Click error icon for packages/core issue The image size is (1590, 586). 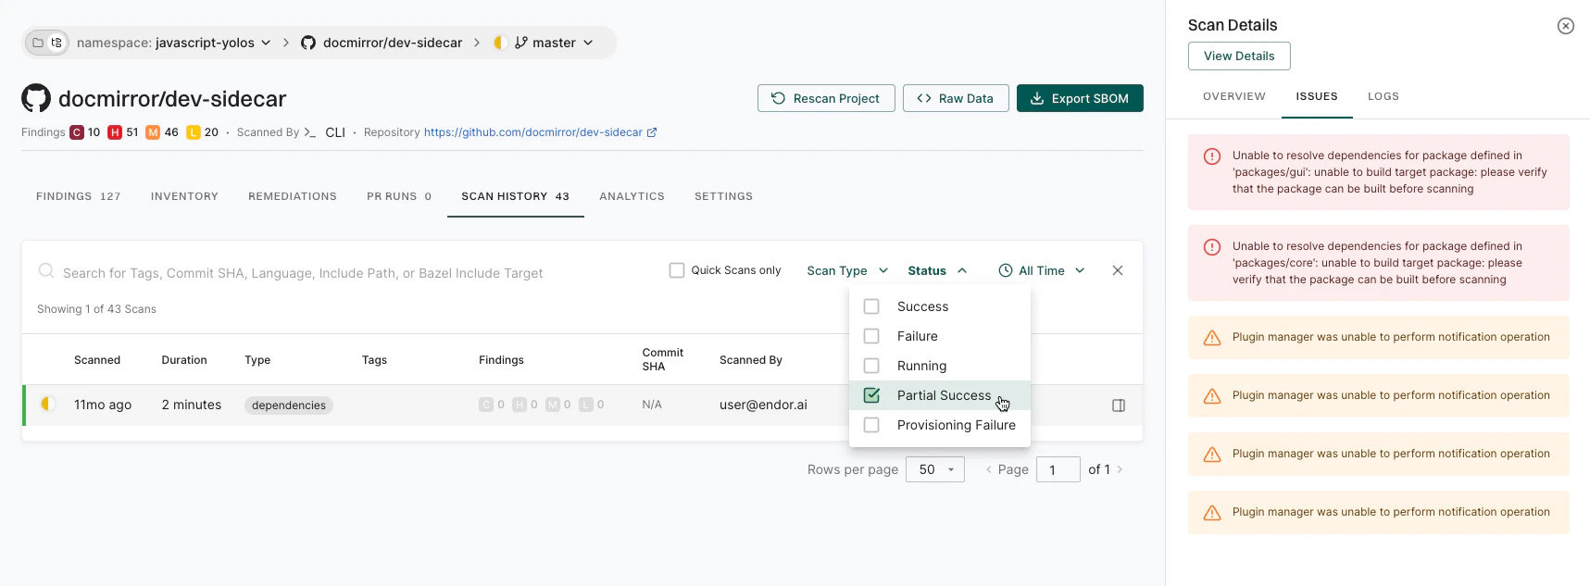[1212, 247]
